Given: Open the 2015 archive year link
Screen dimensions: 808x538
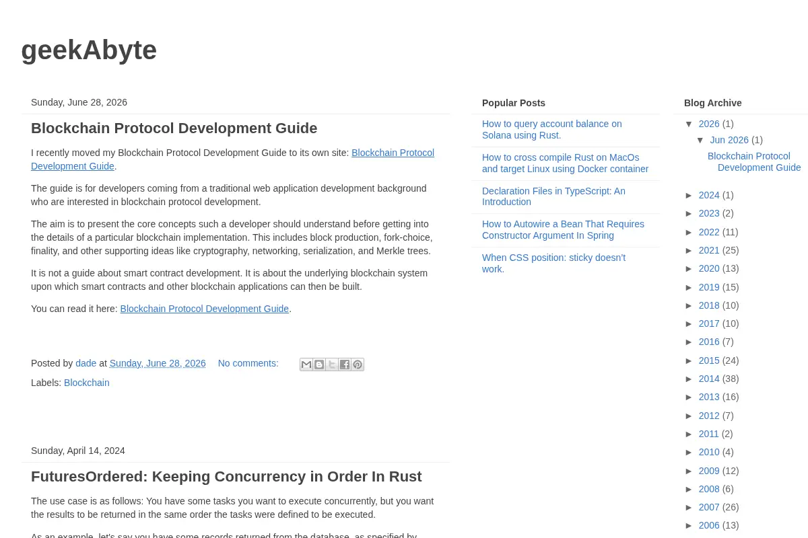Looking at the screenshot, I should [709, 360].
